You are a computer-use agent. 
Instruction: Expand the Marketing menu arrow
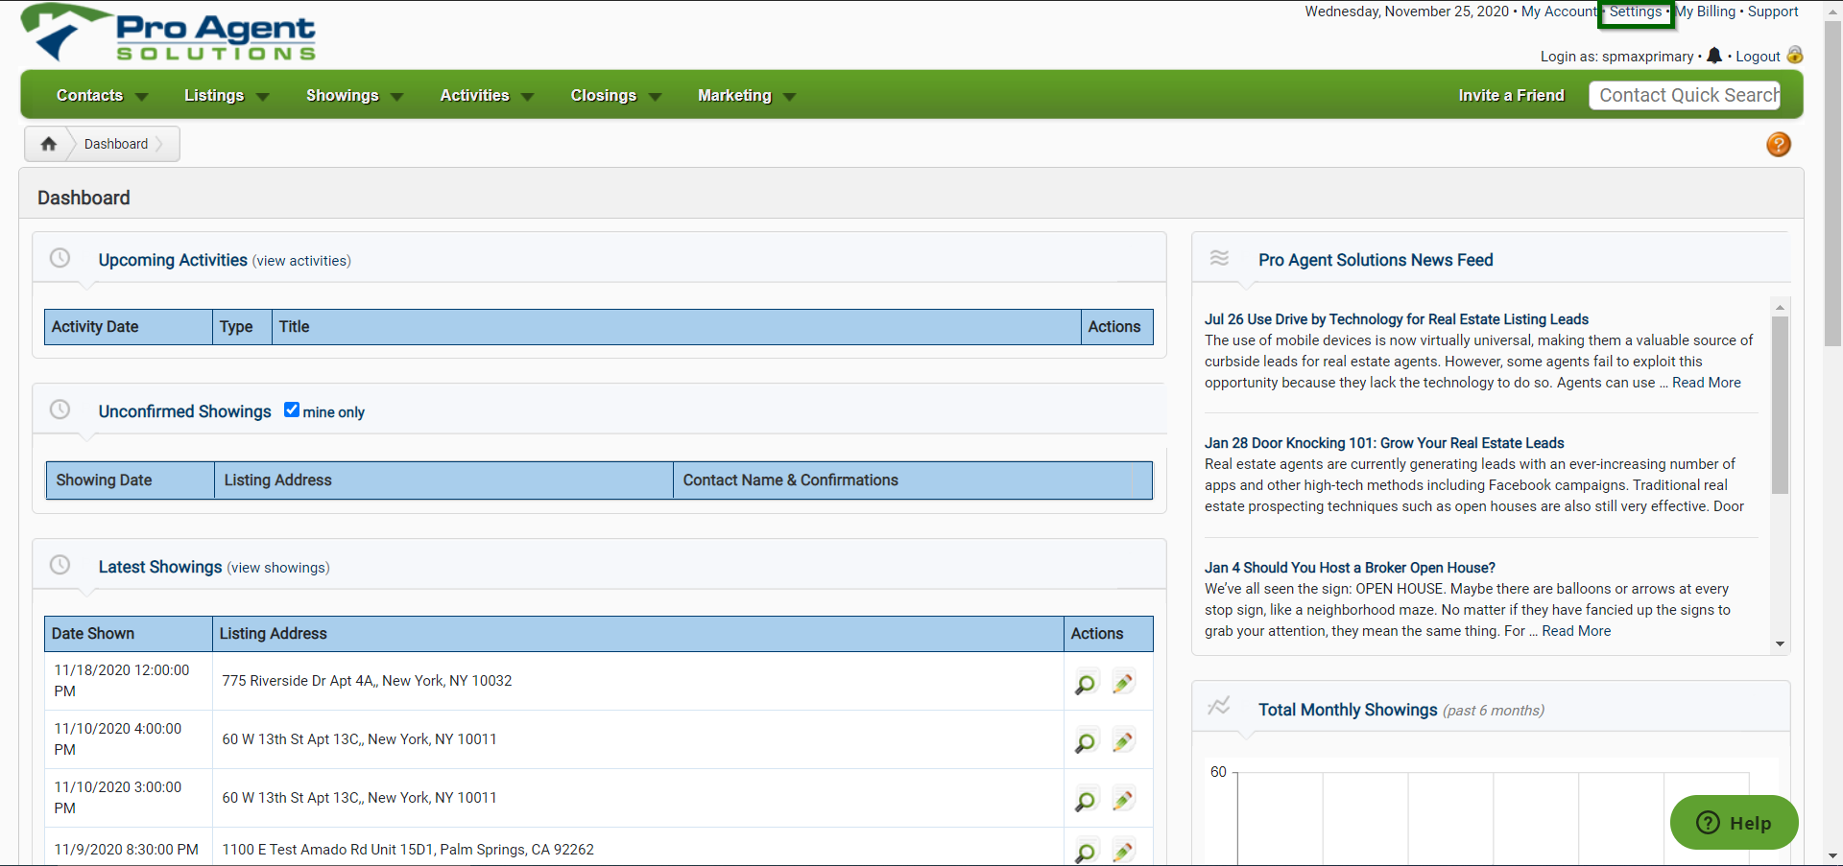pyautogui.click(x=790, y=97)
